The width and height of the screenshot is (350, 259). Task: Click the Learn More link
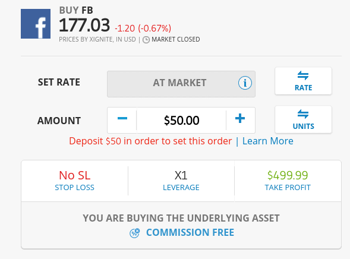click(x=268, y=141)
